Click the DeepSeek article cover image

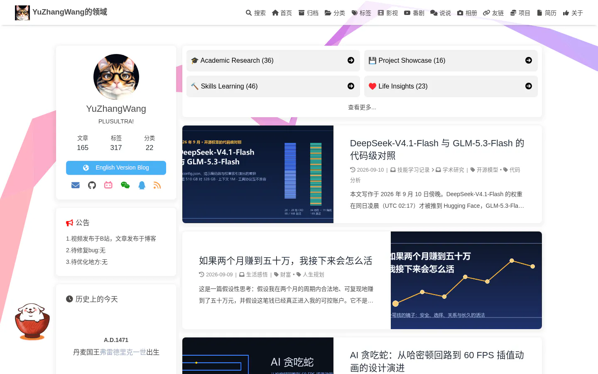258,174
